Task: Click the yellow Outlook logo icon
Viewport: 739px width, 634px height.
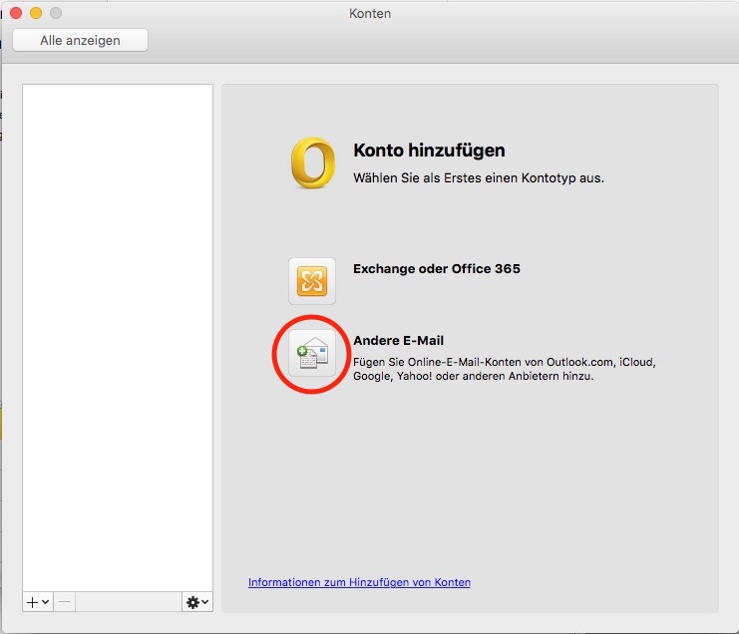Action: click(x=312, y=162)
